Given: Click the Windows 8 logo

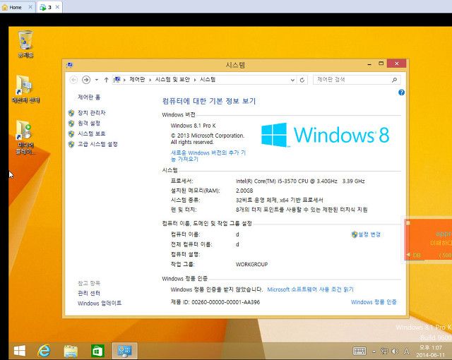Looking at the screenshot, I should point(325,135).
